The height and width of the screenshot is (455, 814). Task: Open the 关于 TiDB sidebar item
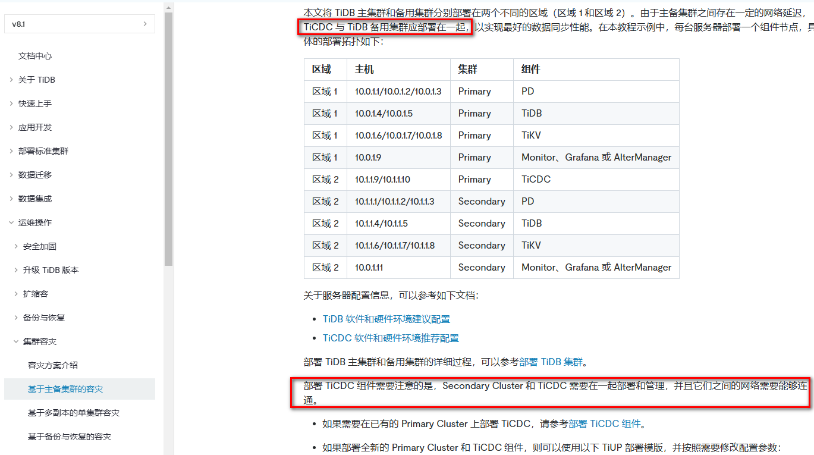pyautogui.click(x=37, y=80)
